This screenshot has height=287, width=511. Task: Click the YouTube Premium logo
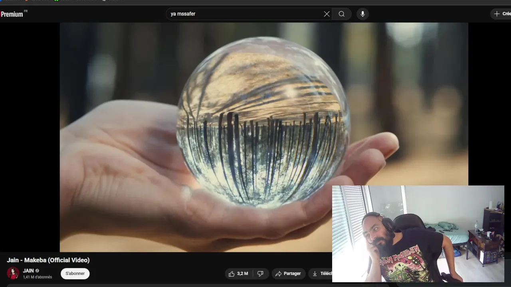tap(12, 14)
